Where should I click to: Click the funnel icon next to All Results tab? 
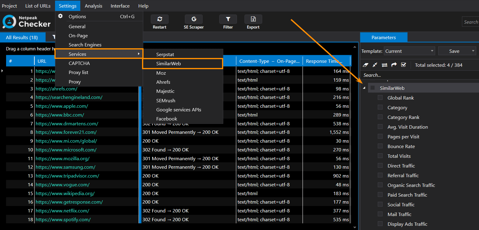coord(54,37)
